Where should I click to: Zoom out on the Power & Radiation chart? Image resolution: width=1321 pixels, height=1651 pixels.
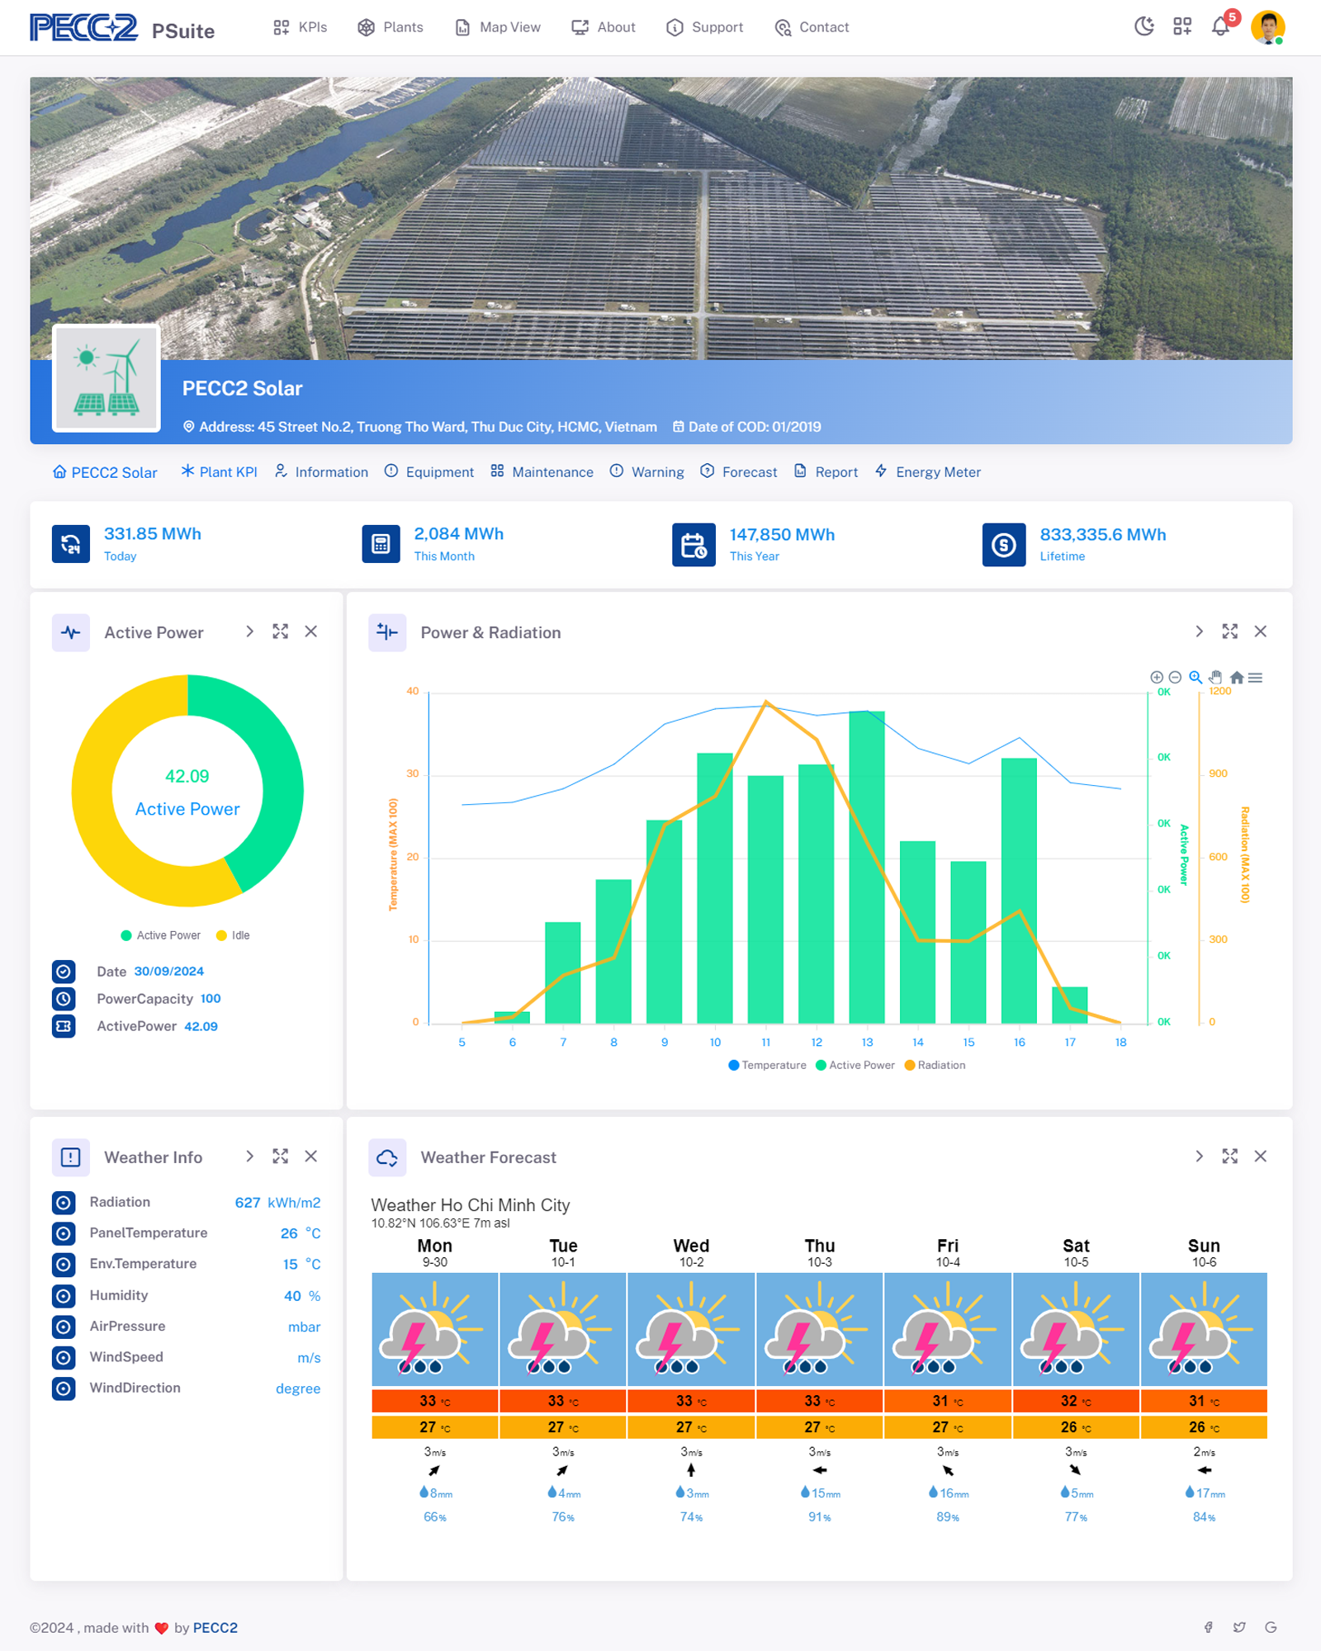[1175, 678]
